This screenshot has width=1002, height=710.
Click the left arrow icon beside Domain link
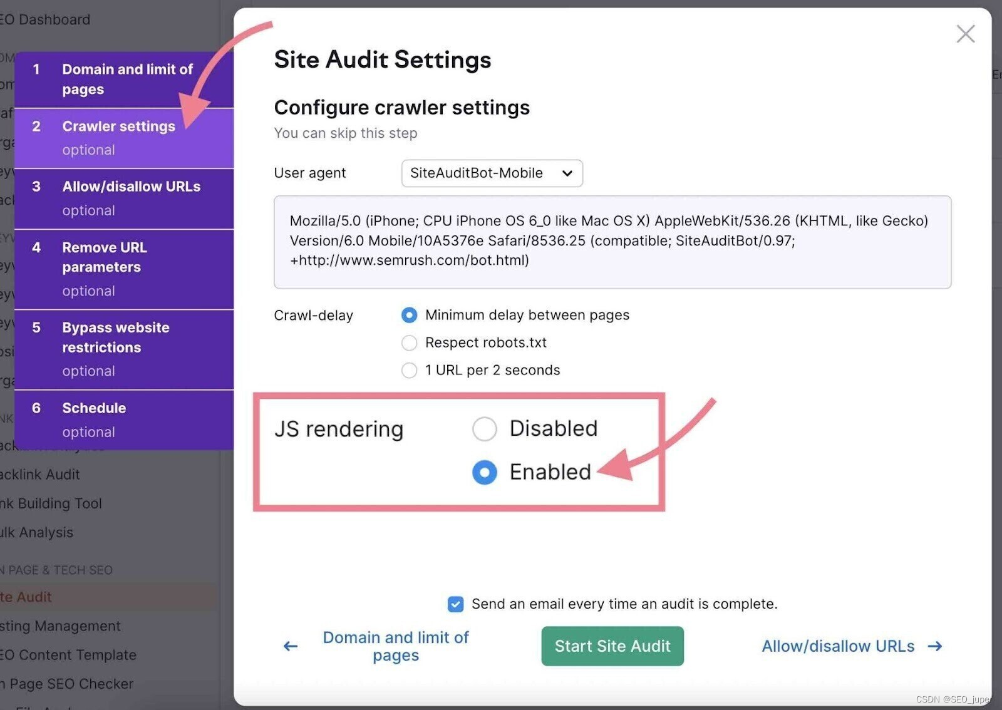291,646
